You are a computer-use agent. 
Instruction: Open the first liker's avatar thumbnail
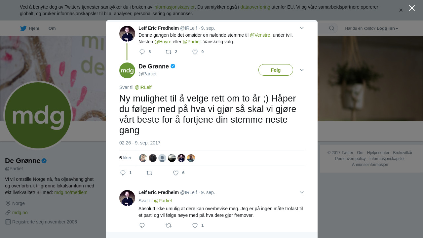coord(143,158)
